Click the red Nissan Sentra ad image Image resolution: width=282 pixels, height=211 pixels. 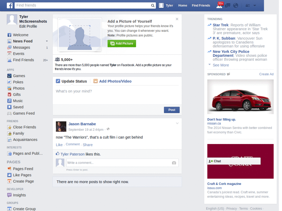(240, 97)
